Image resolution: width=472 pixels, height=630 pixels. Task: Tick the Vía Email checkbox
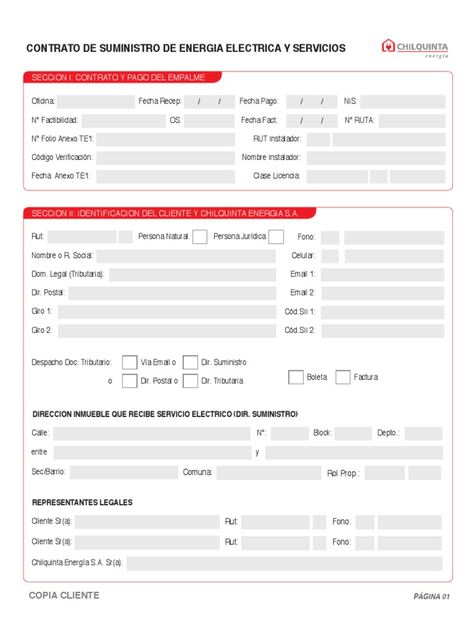(130, 362)
